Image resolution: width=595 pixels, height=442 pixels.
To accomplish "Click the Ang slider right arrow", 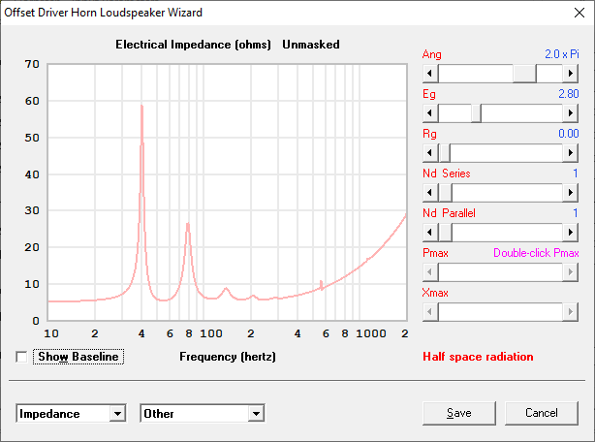I will (571, 74).
